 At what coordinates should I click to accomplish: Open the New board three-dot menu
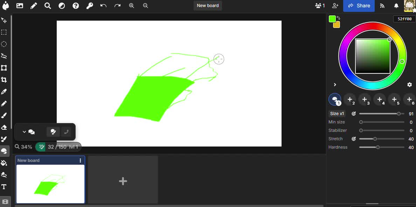(x=81, y=160)
